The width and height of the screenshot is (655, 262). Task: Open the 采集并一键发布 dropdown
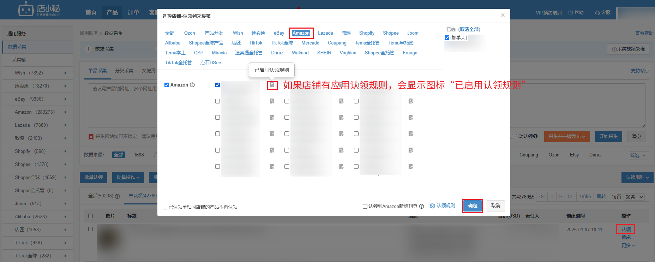coord(567,136)
